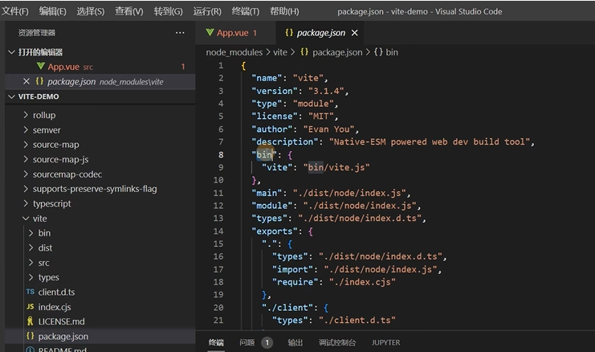
Task: Collapse the VITE-DEMO section
Action: pyautogui.click(x=12, y=96)
